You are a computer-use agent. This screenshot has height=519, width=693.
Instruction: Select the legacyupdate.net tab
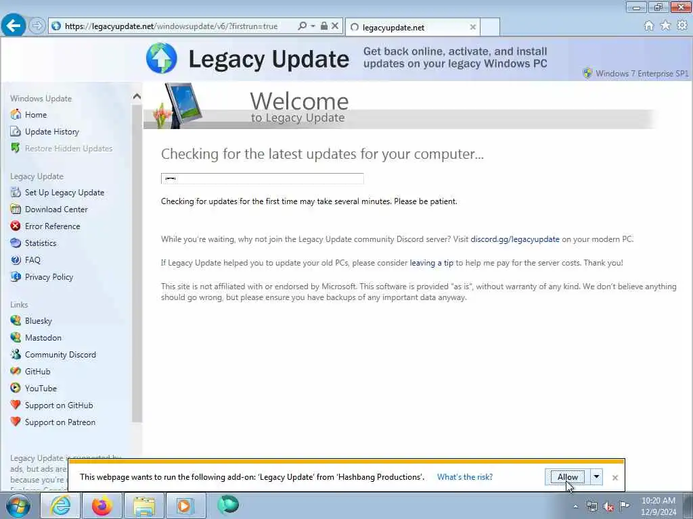pos(412,27)
